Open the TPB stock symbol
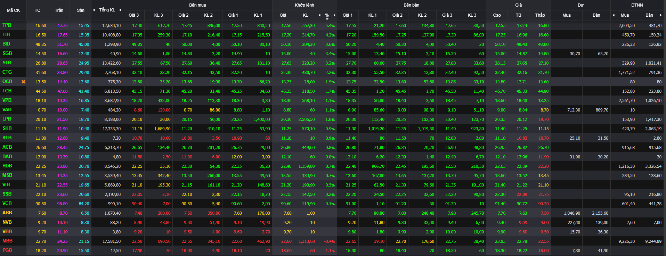The image size is (666, 256). pos(7,25)
